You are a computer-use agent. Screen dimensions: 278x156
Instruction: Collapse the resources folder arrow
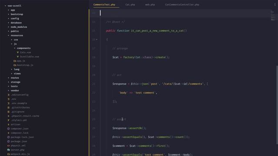(x=9, y=36)
